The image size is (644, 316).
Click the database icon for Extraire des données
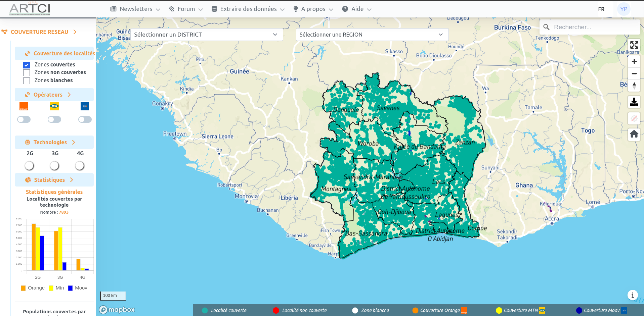click(x=214, y=9)
